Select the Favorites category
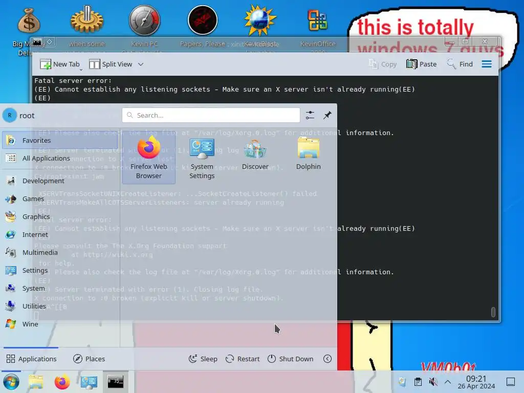Image resolution: width=524 pixels, height=393 pixels. tap(60, 140)
